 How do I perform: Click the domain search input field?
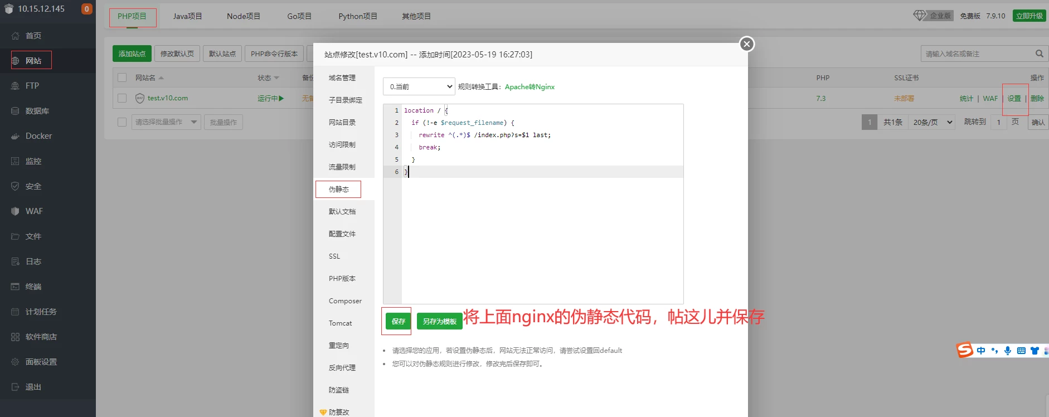click(975, 54)
